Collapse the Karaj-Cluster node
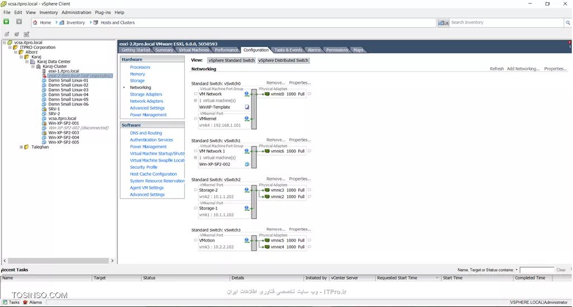This screenshot has width=573, height=307. click(33, 67)
